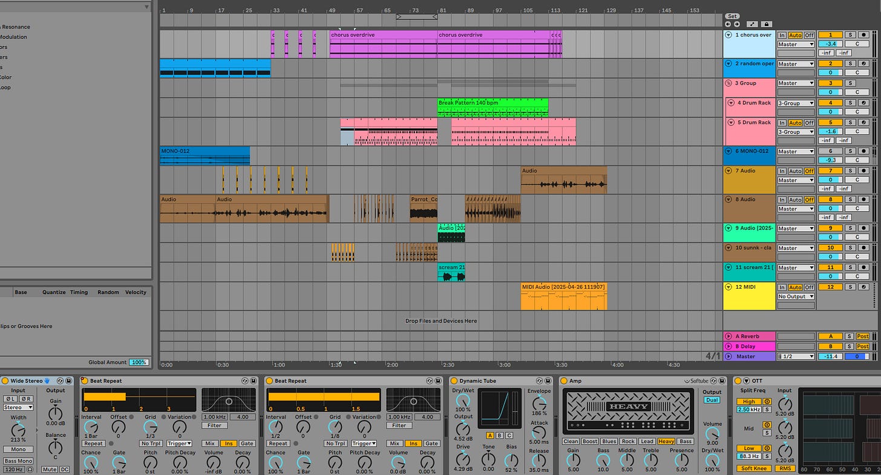Select Mix mode in second Beat Repeat
Screen dimensions: 881x475
coord(395,444)
